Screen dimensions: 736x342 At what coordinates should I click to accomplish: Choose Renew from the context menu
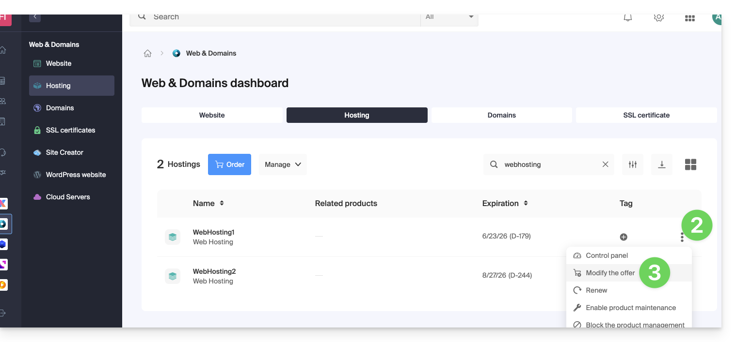[596, 290]
